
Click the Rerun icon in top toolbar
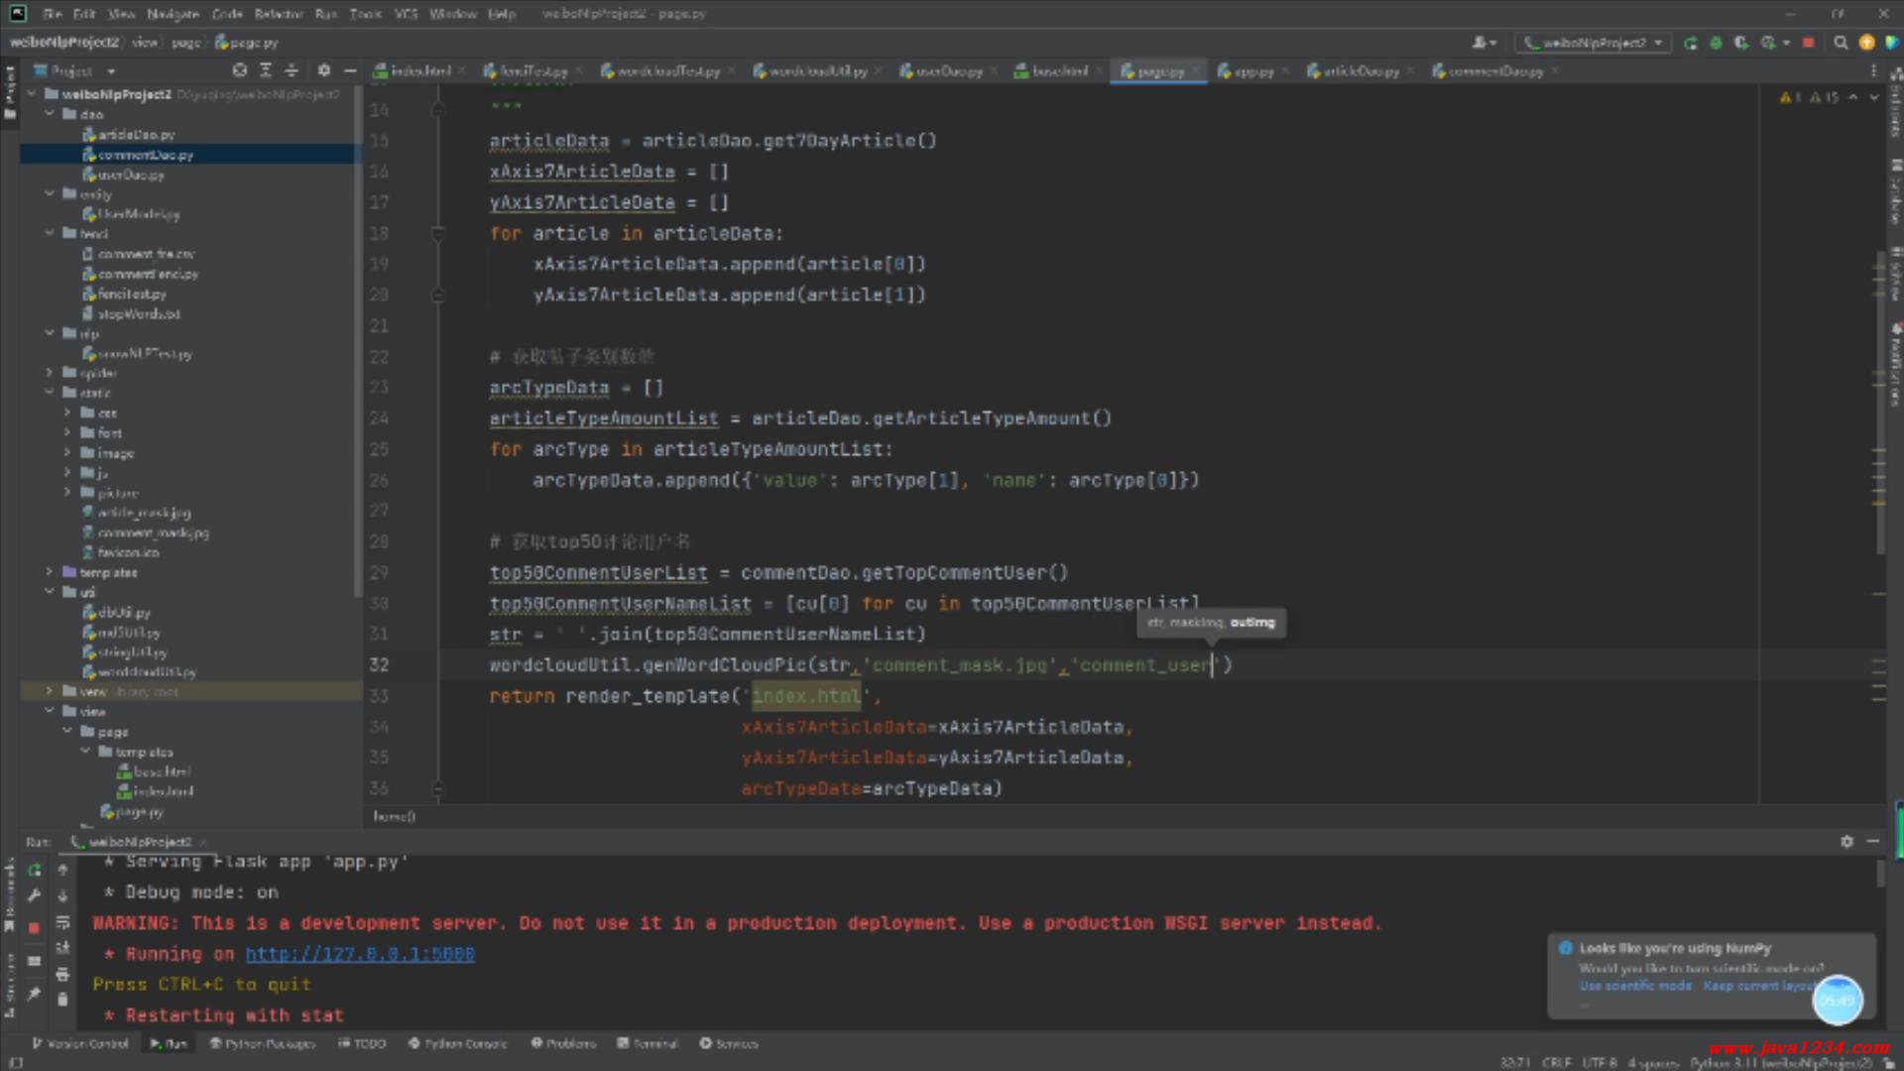[x=1691, y=43]
